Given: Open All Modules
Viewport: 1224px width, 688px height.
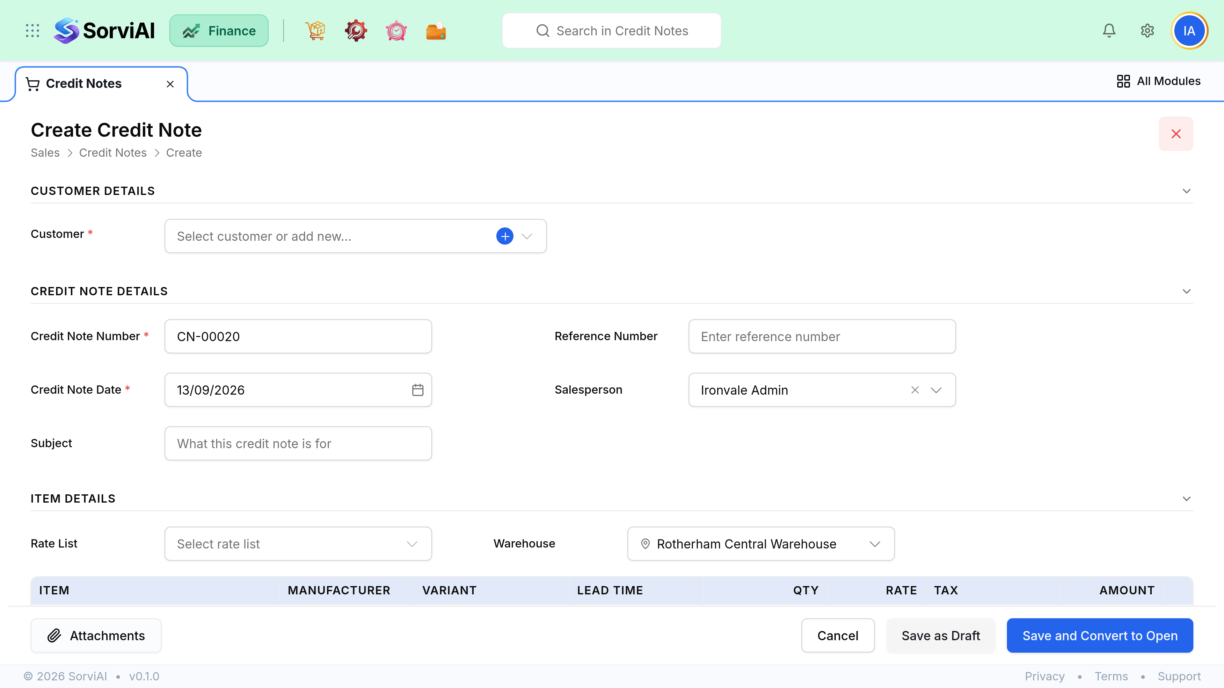Looking at the screenshot, I should (1158, 81).
